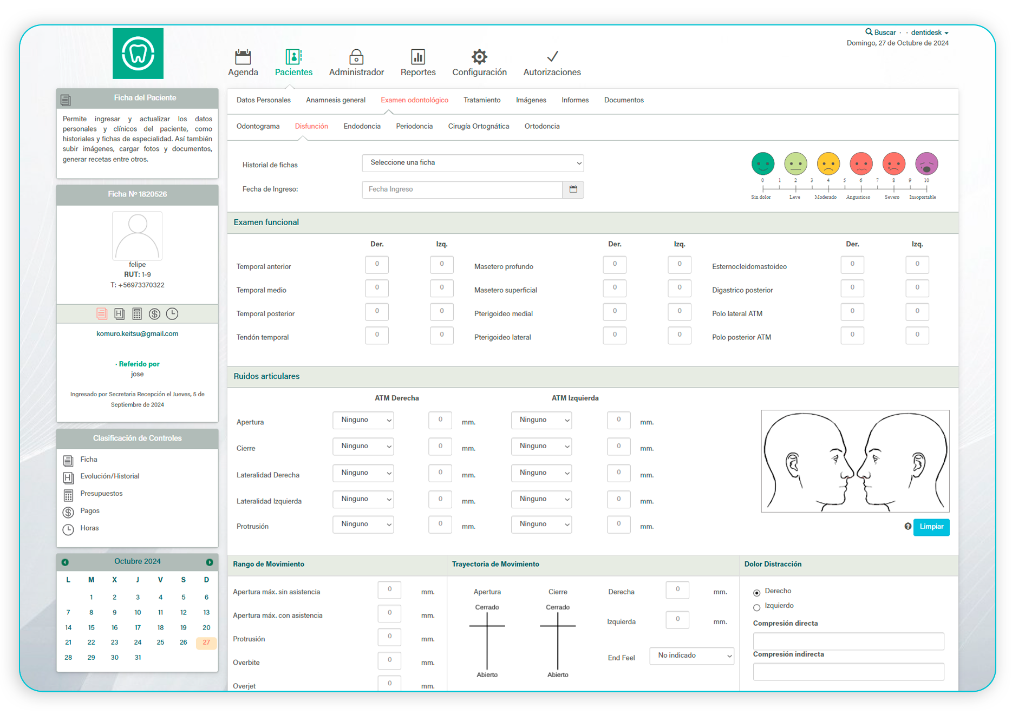The height and width of the screenshot is (721, 1012).
Task: Click the Autorizaciones checkmark icon
Action: [552, 57]
